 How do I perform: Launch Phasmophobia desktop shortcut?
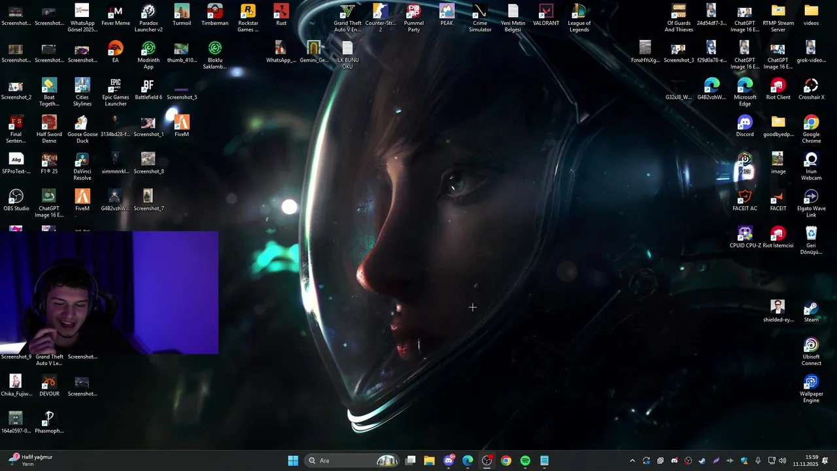(x=49, y=423)
